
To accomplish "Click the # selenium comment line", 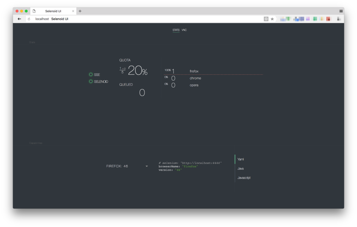I will (x=190, y=163).
